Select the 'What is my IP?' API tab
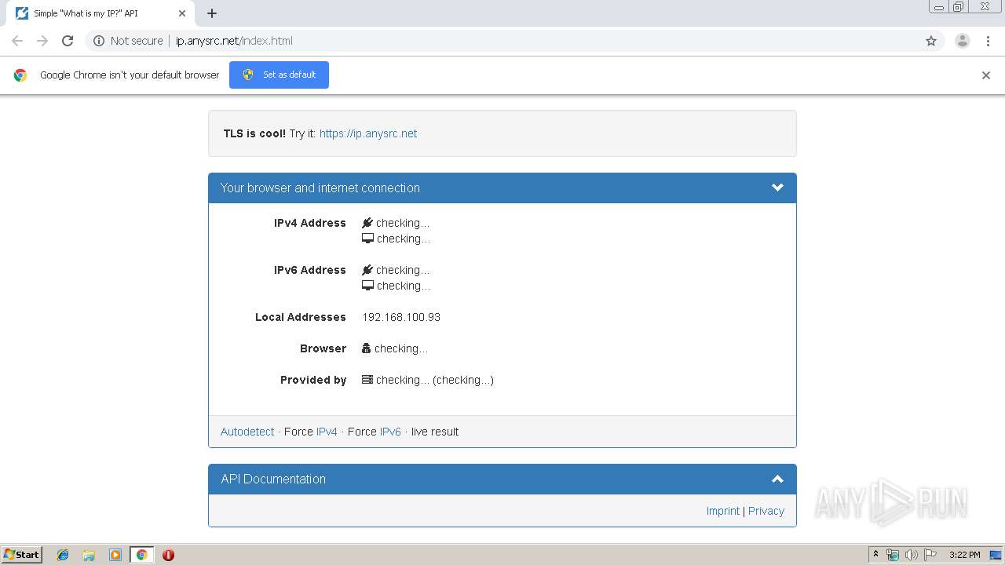 (x=100, y=13)
